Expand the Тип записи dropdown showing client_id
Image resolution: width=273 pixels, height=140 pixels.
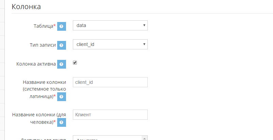pos(110,44)
